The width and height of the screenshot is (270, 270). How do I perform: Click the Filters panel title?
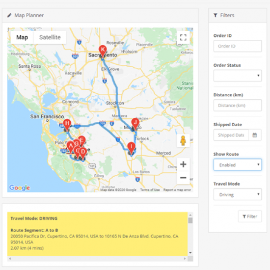(227, 15)
